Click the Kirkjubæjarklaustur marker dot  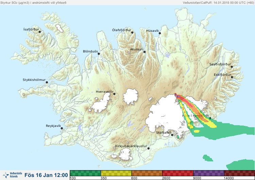coord(148,149)
